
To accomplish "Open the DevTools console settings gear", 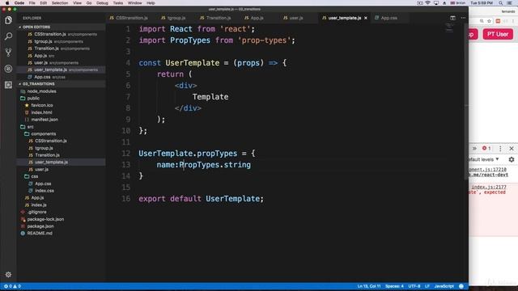I will [x=512, y=159].
